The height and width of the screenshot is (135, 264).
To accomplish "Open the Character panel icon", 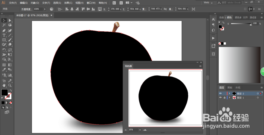I will 213,20.
